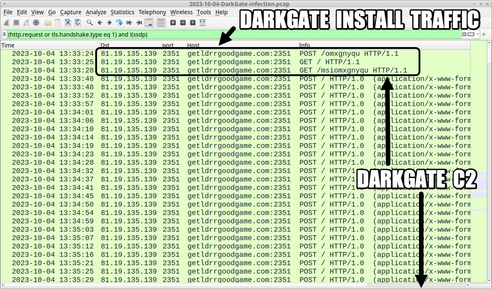Open the Capture menu
This screenshot has width=492, height=289.
71,12
